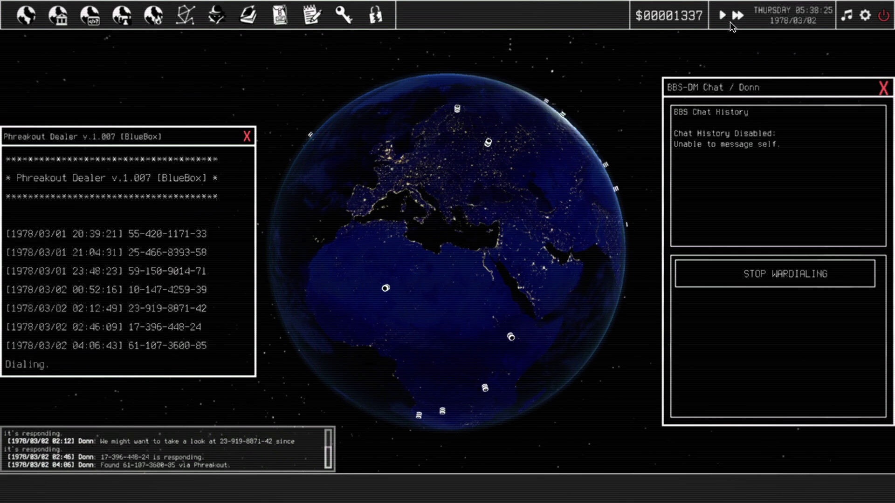
Task: Click STOP WARDIALING button
Action: (x=775, y=274)
